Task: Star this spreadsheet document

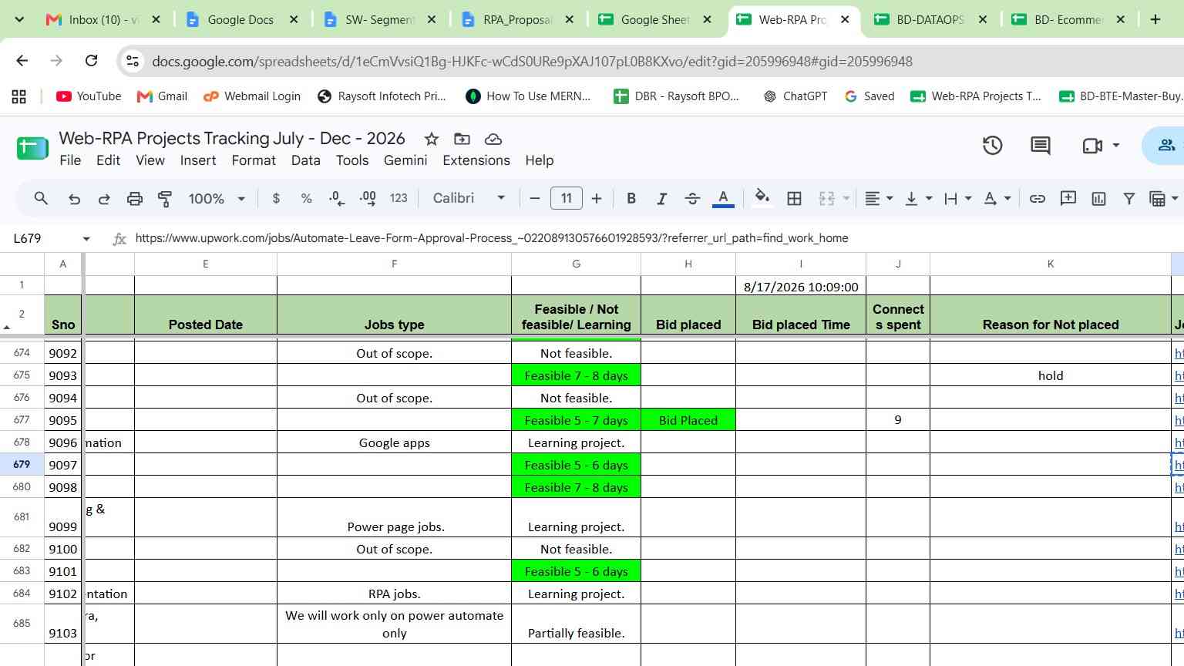Action: click(x=432, y=139)
